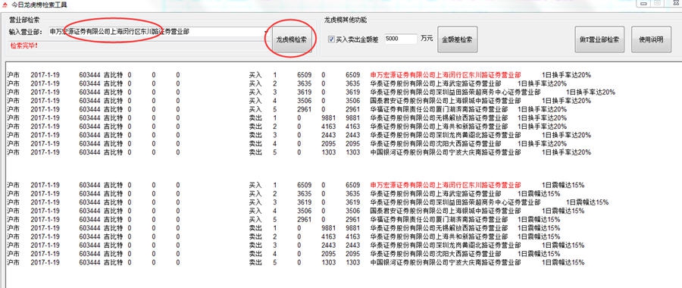Click 华泰证券沈阳大西路 in 换手率达20% block
Viewport: 682px width, 288px height.
[x=436, y=143]
